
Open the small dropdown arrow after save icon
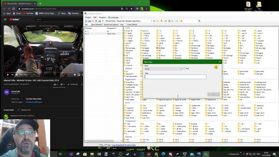coord(103,21)
